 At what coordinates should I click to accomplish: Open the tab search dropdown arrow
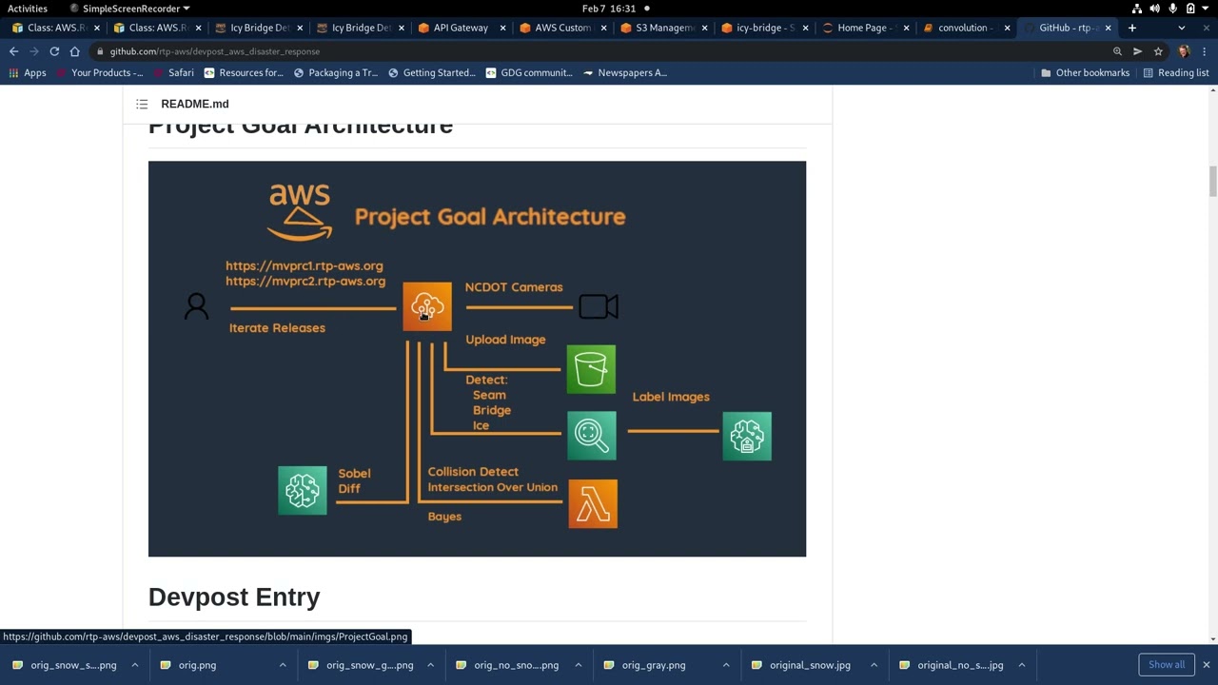pos(1181,28)
